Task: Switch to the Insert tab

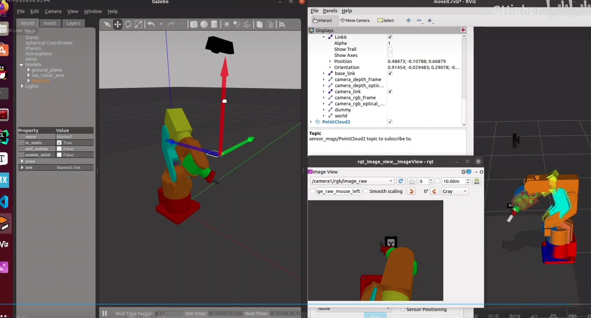Action: (x=50, y=23)
